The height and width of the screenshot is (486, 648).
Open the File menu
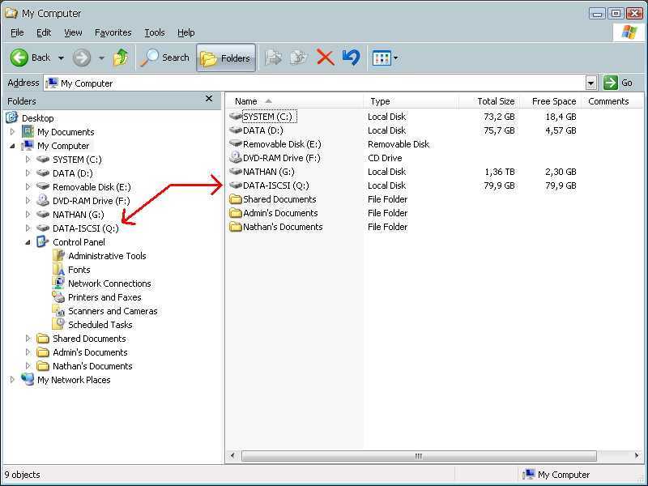17,32
